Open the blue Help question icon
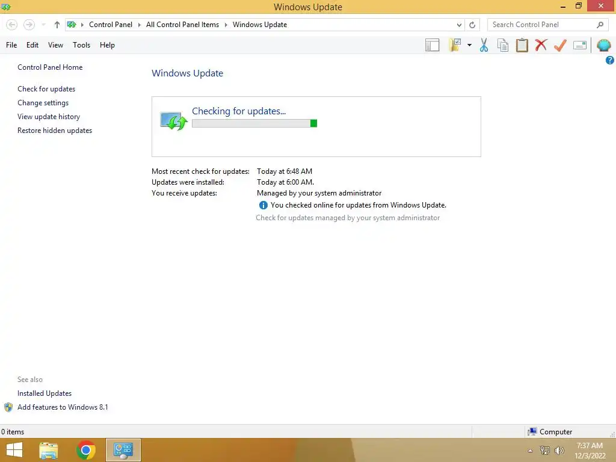This screenshot has height=462, width=616. [610, 60]
